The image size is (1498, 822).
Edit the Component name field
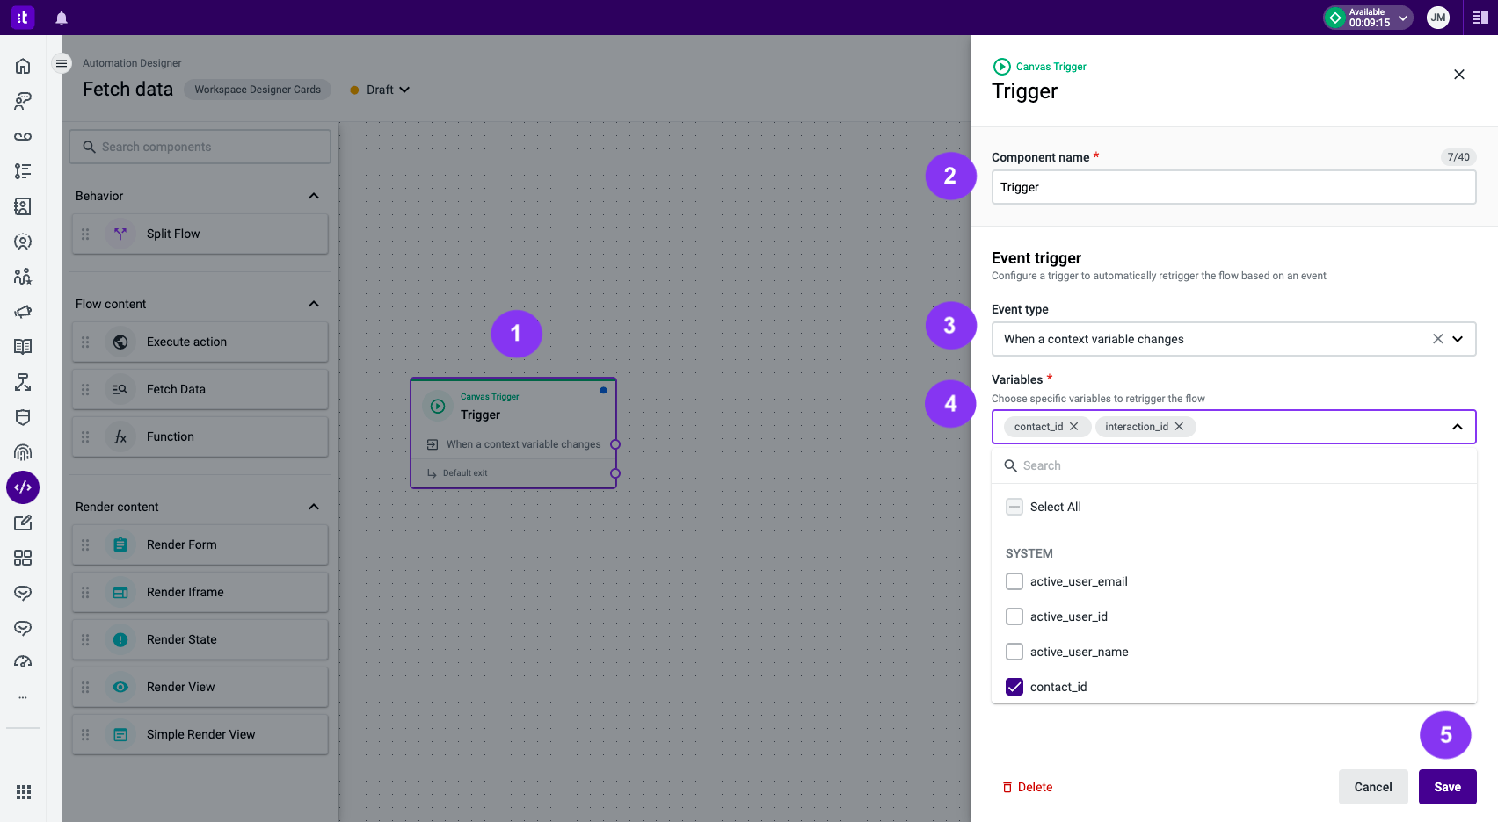(1234, 187)
